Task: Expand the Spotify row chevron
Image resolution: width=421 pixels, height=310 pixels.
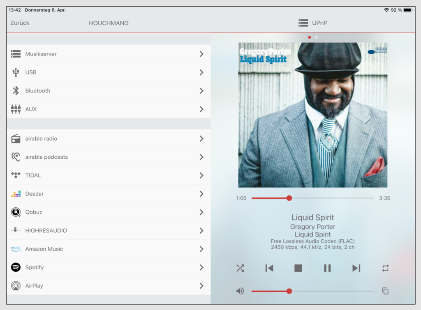Action: pos(201,267)
